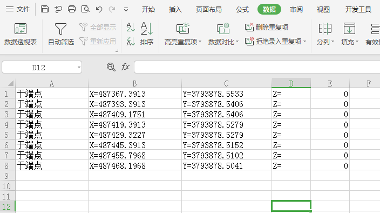Select column A header
Image resolution: width=380 pixels, height=213 pixels.
(52, 83)
